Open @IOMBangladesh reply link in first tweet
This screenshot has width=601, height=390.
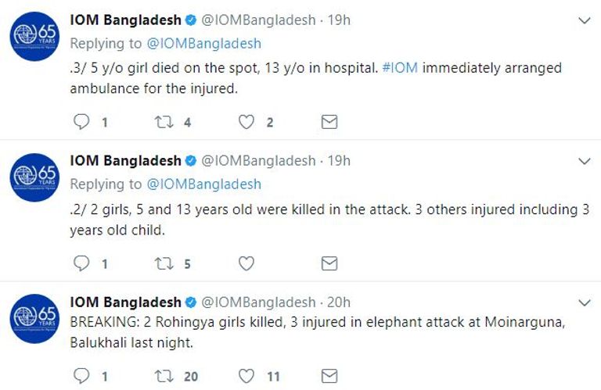[x=202, y=43]
